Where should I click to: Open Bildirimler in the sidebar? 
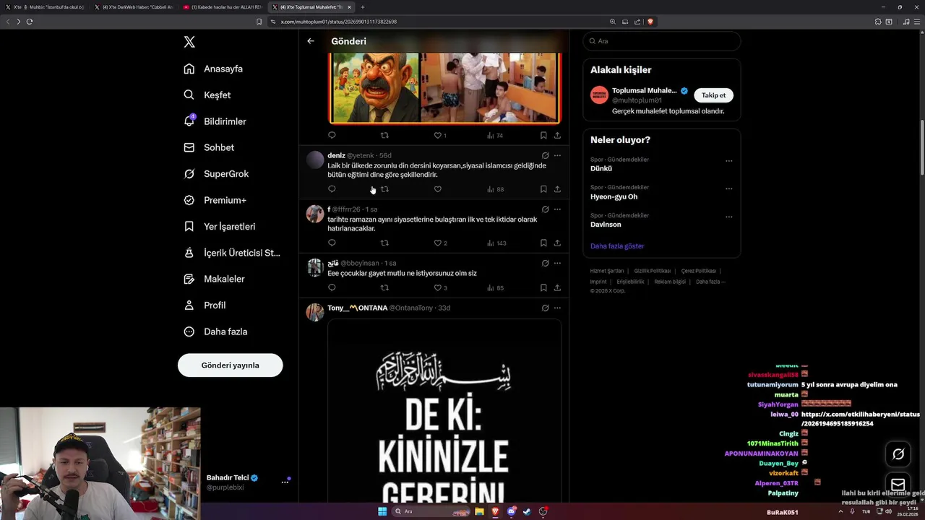pos(215,121)
